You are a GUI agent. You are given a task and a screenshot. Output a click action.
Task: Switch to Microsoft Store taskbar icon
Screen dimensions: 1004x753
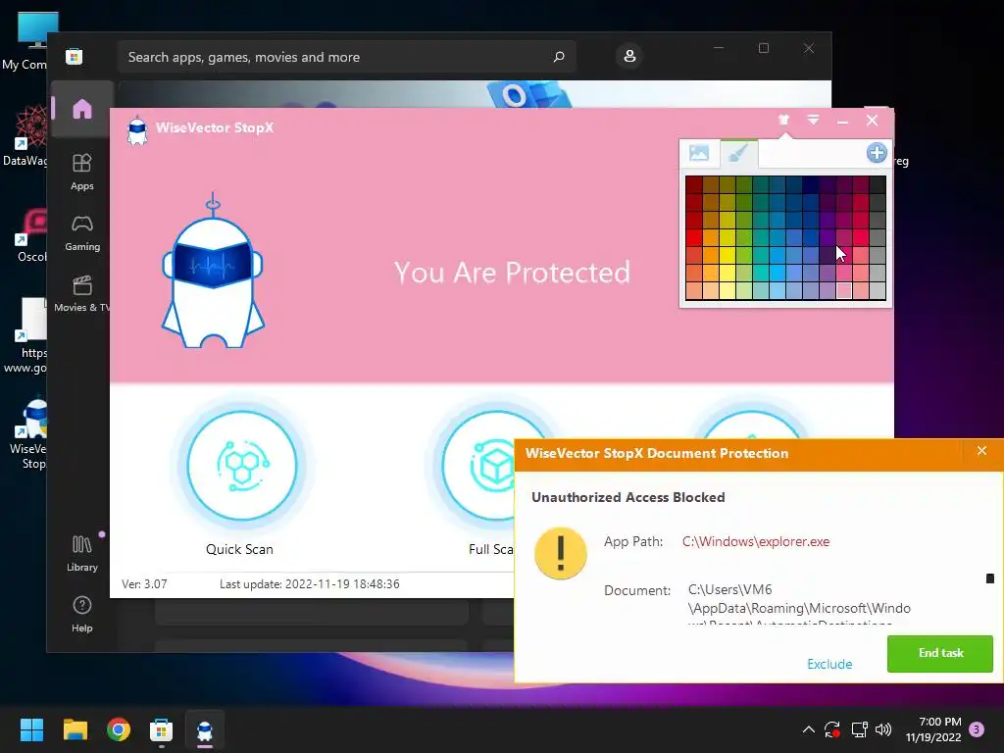[162, 729]
